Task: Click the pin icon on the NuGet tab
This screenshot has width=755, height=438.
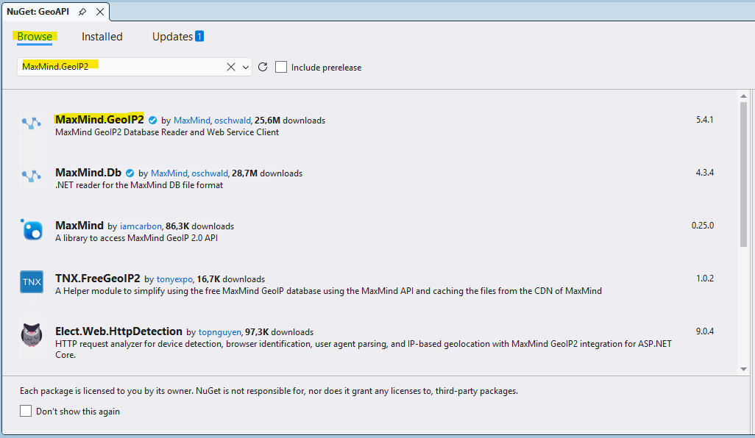Action: [82, 12]
